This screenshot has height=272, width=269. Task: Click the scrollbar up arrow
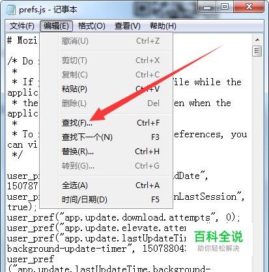[x=257, y=40]
